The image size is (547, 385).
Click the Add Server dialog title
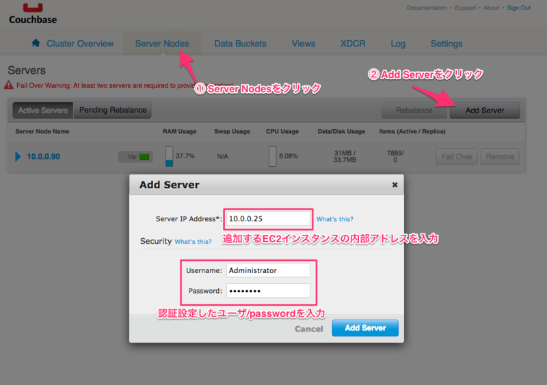[169, 185]
